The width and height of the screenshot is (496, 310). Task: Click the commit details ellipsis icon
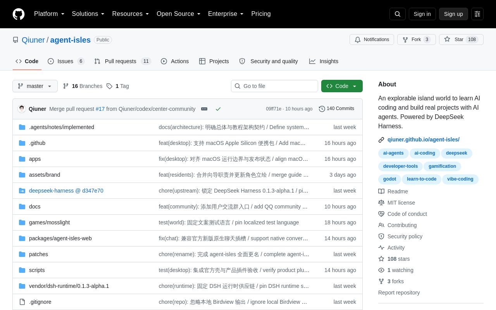[204, 109]
